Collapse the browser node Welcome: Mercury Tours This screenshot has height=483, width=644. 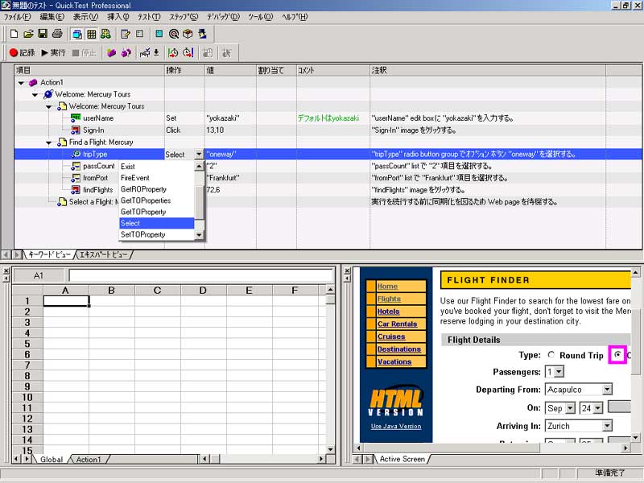tap(35, 94)
